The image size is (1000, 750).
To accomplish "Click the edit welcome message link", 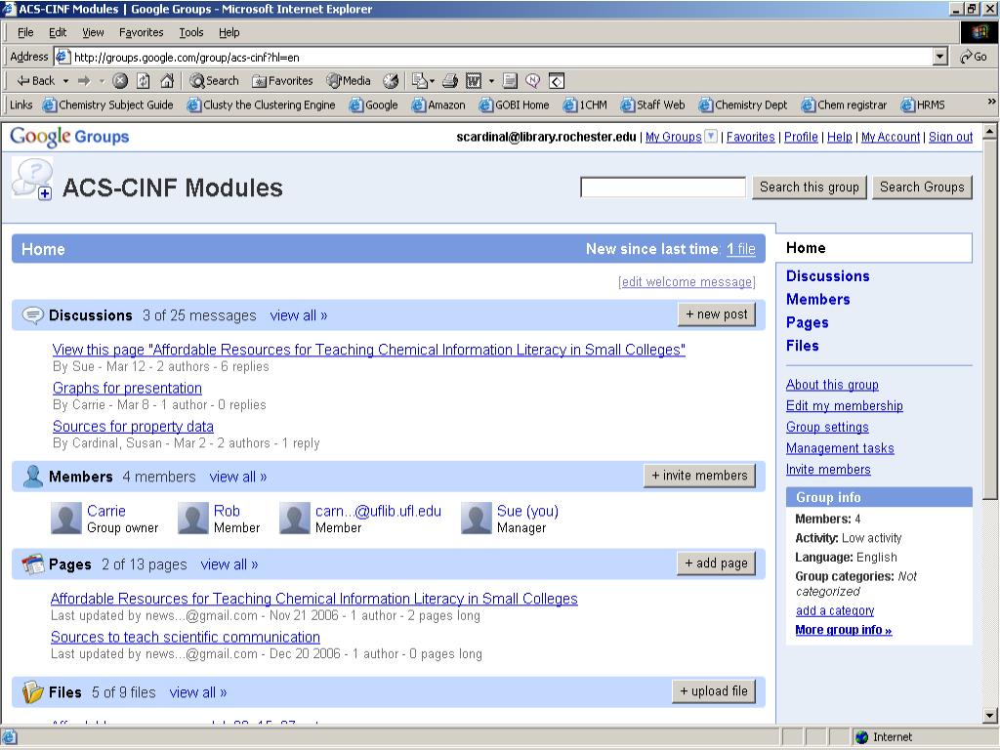I will (687, 282).
